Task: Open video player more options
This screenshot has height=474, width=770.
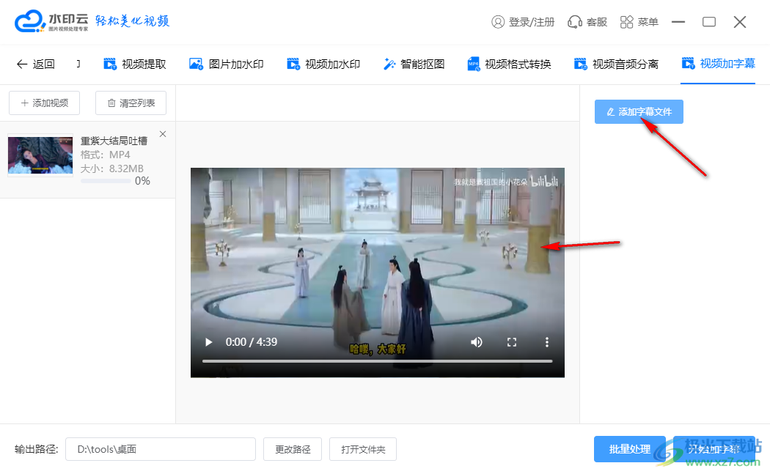Action: coord(547,342)
